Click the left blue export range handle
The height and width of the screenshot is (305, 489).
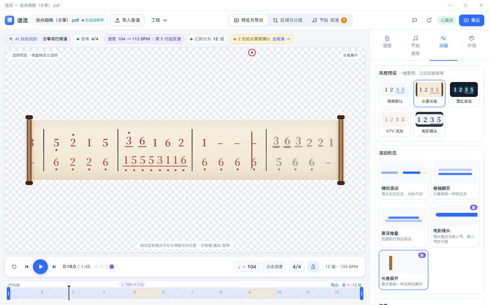click(x=8, y=293)
